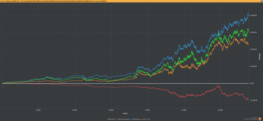Click the Winnings y-axis title
Viewport: 263px width, 121px height.
[x=260, y=56]
